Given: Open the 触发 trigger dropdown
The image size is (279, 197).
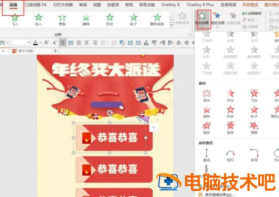Looking at the screenshot, I should pos(250,20).
